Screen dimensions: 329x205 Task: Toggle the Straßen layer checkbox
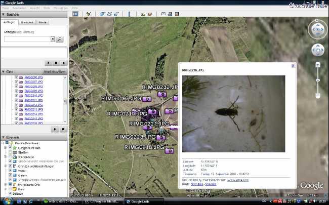[10, 152]
